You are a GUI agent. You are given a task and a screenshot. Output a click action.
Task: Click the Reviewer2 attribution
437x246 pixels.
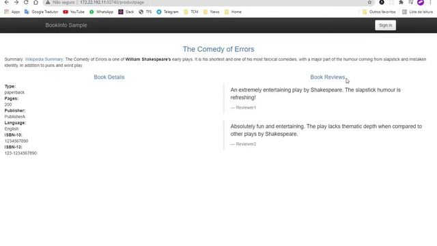(x=246, y=144)
